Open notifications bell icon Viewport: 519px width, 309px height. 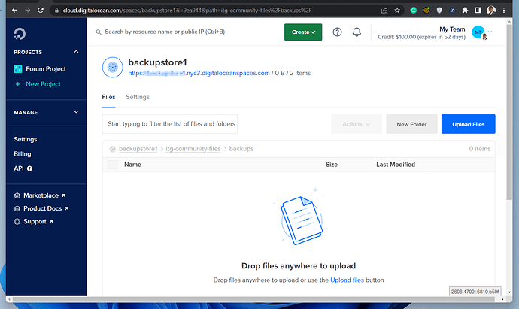pyautogui.click(x=357, y=32)
